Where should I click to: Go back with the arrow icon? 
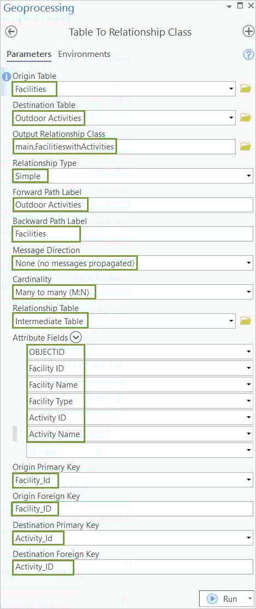coord(11,32)
